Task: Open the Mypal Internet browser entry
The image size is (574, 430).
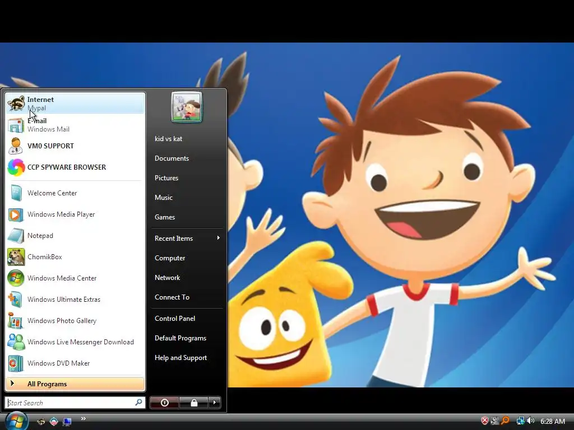Action: click(x=75, y=104)
